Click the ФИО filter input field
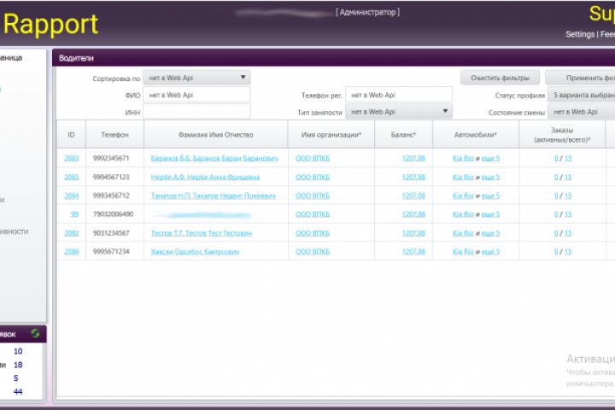 point(196,95)
